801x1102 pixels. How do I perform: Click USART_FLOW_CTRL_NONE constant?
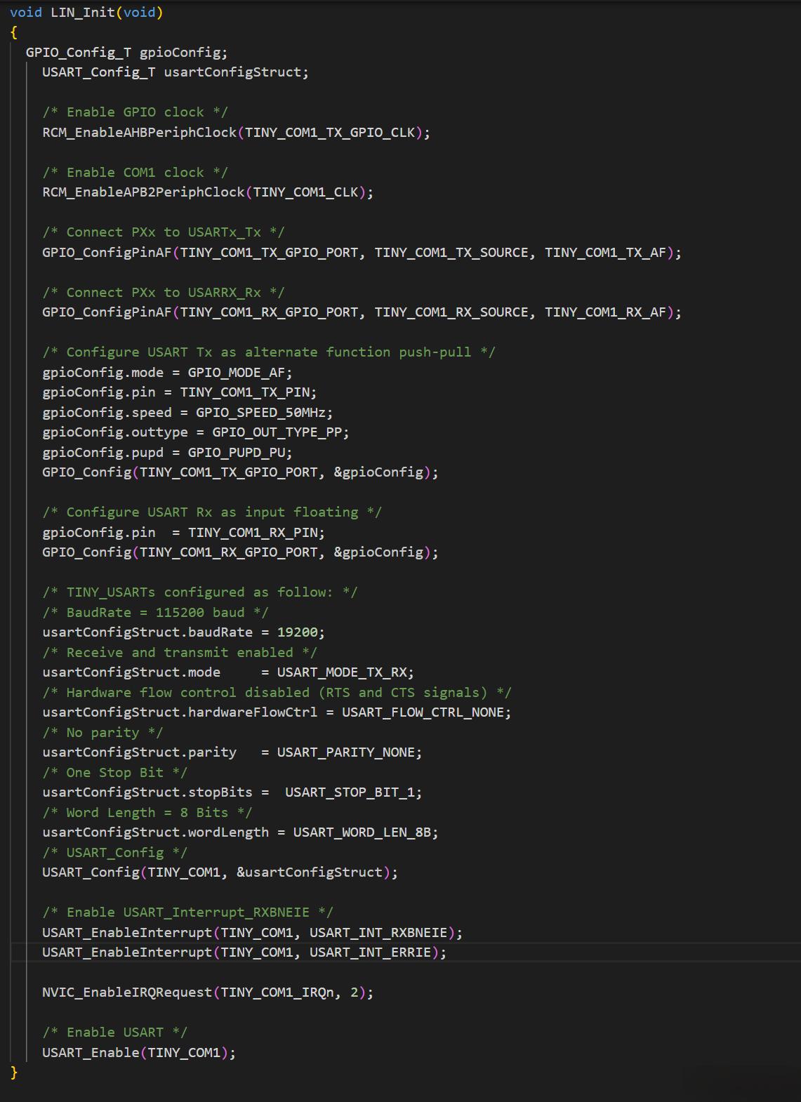pyautogui.click(x=423, y=712)
